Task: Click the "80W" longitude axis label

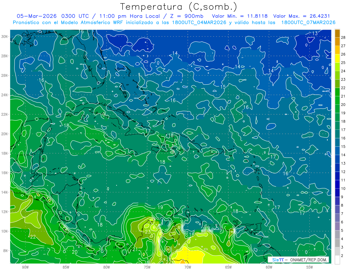Action: (x=106, y=267)
